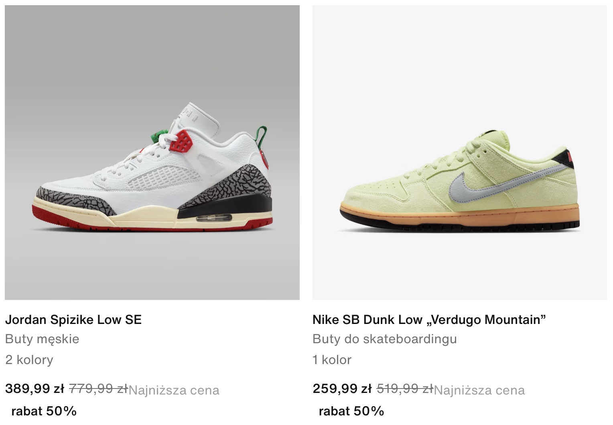Screen dimensions: 613x425
Task: Click the crossed-out 519,99 zł price
Action: (x=405, y=389)
